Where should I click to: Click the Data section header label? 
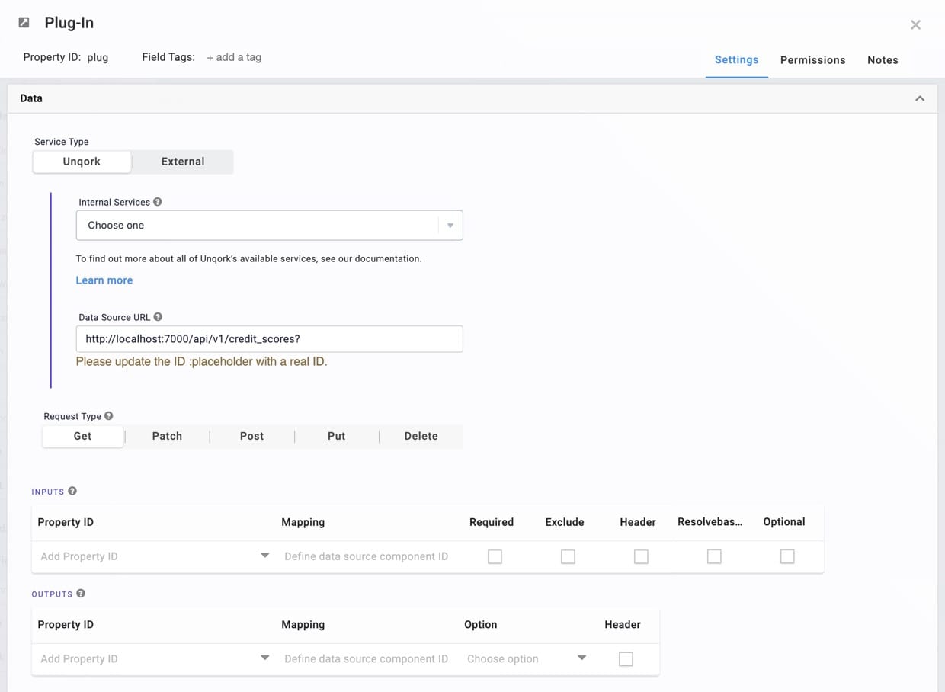(31, 98)
